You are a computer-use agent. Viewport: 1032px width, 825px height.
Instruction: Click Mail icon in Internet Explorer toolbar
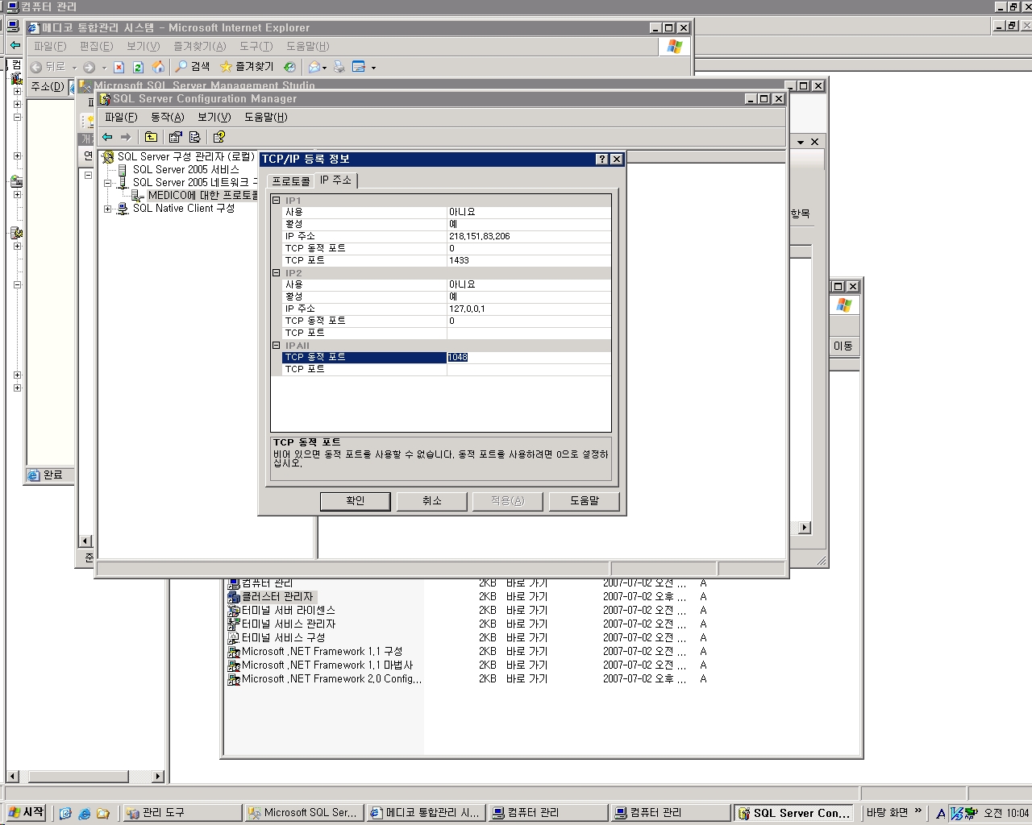point(314,67)
